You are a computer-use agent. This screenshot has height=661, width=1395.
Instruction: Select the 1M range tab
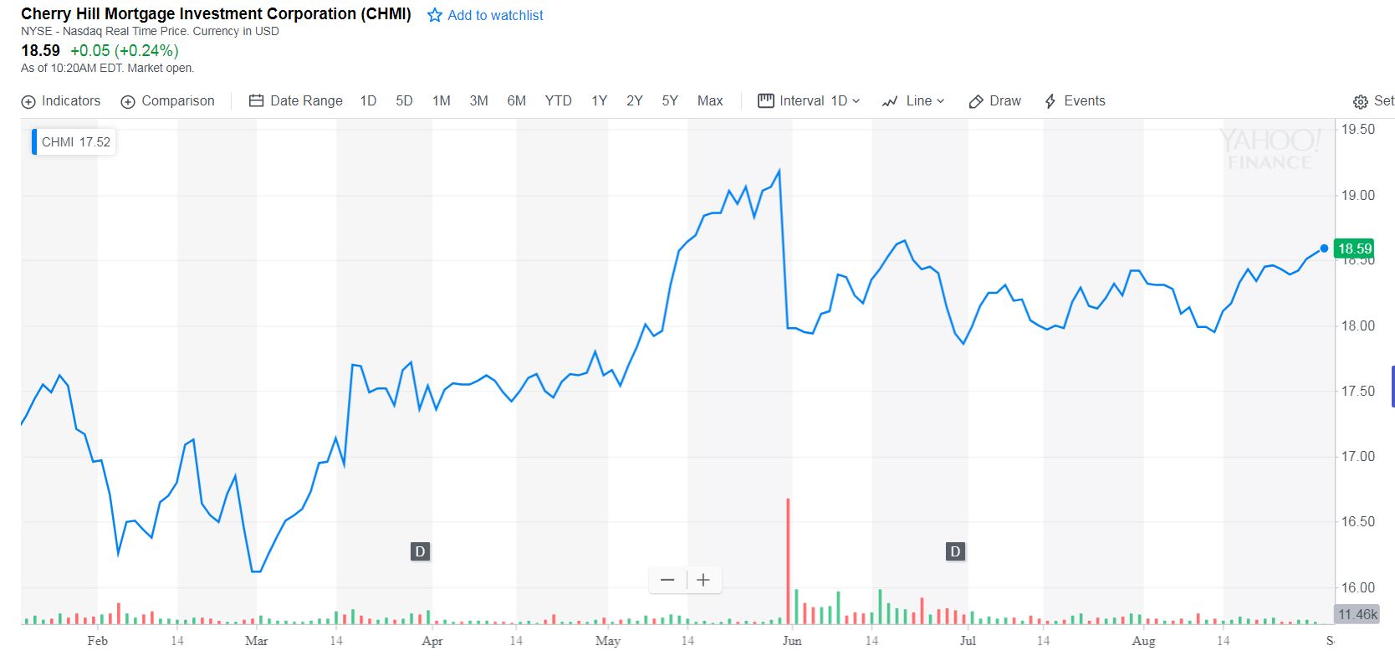click(x=442, y=101)
